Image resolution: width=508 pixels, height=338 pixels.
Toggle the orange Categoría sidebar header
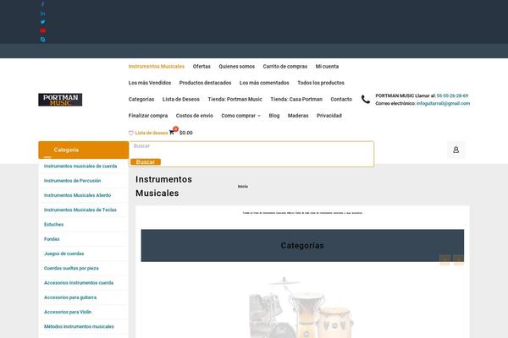(84, 150)
